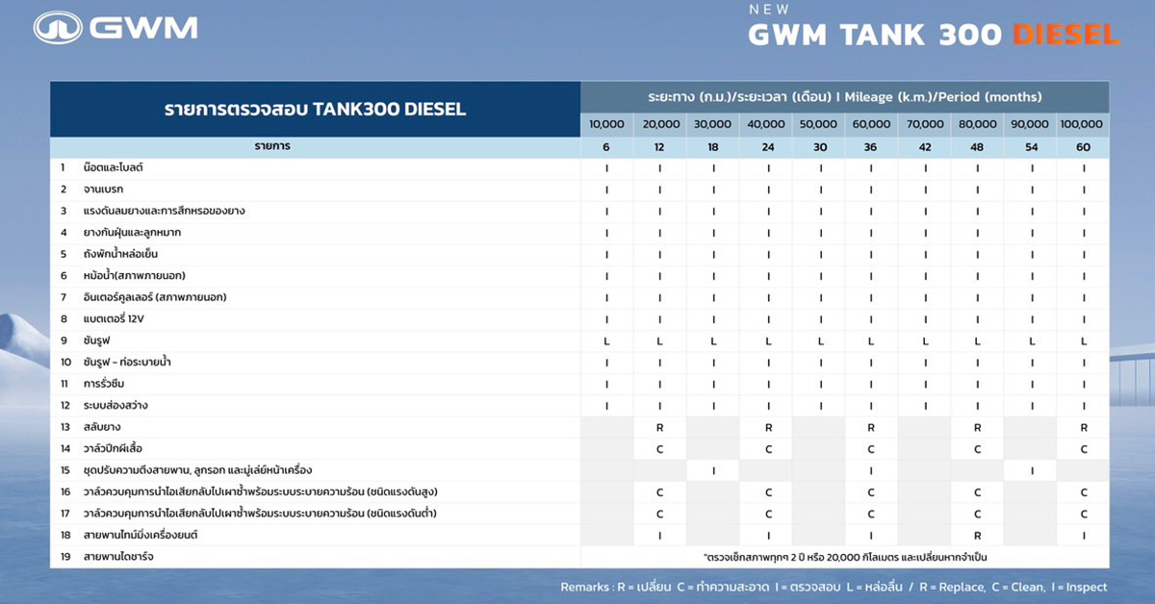Click the 50,000 km column header
The height and width of the screenshot is (604, 1155).
click(819, 124)
